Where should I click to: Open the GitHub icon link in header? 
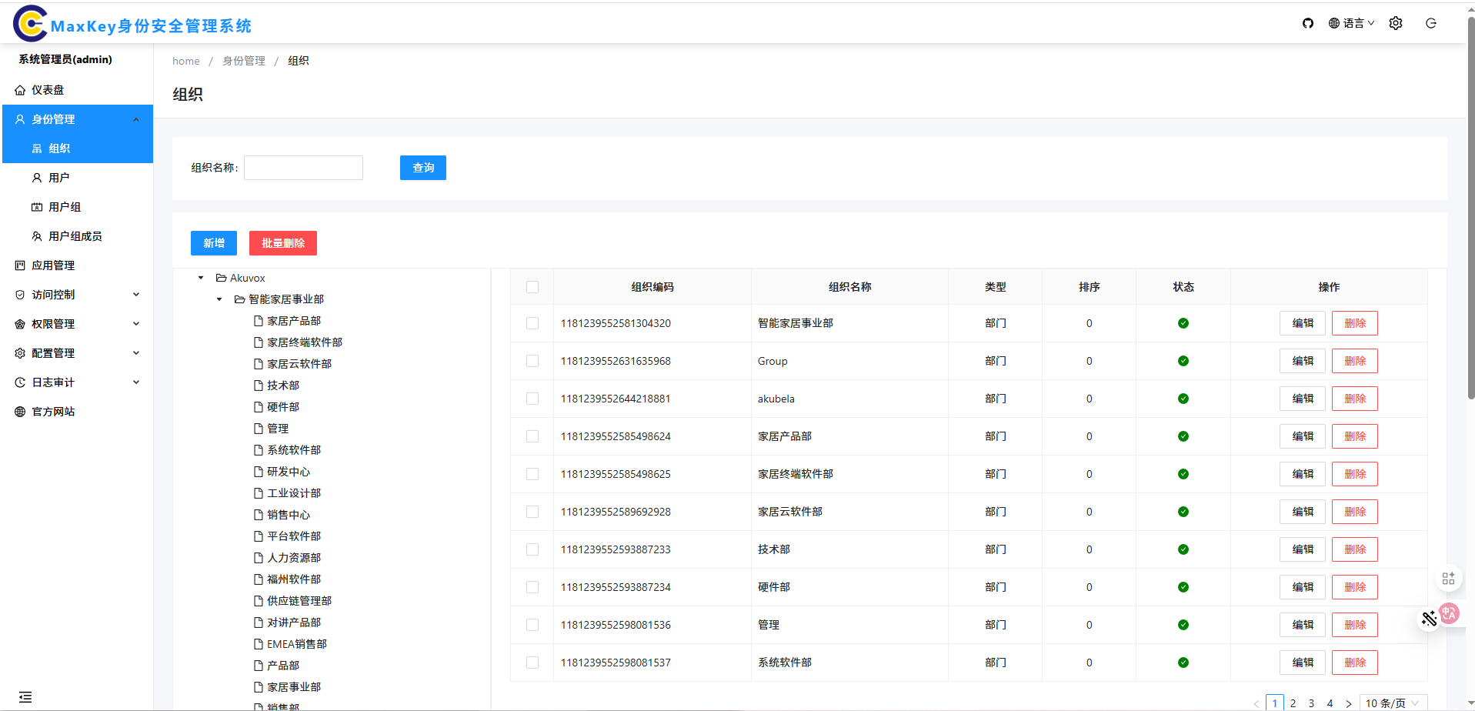[x=1307, y=23]
